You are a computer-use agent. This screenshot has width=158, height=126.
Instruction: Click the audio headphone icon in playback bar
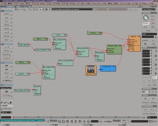pyautogui.click(x=88, y=121)
